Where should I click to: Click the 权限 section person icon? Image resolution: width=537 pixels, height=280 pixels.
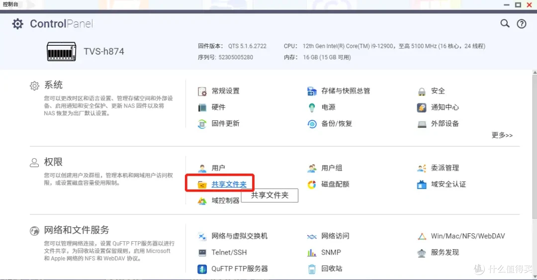[x=34, y=163]
